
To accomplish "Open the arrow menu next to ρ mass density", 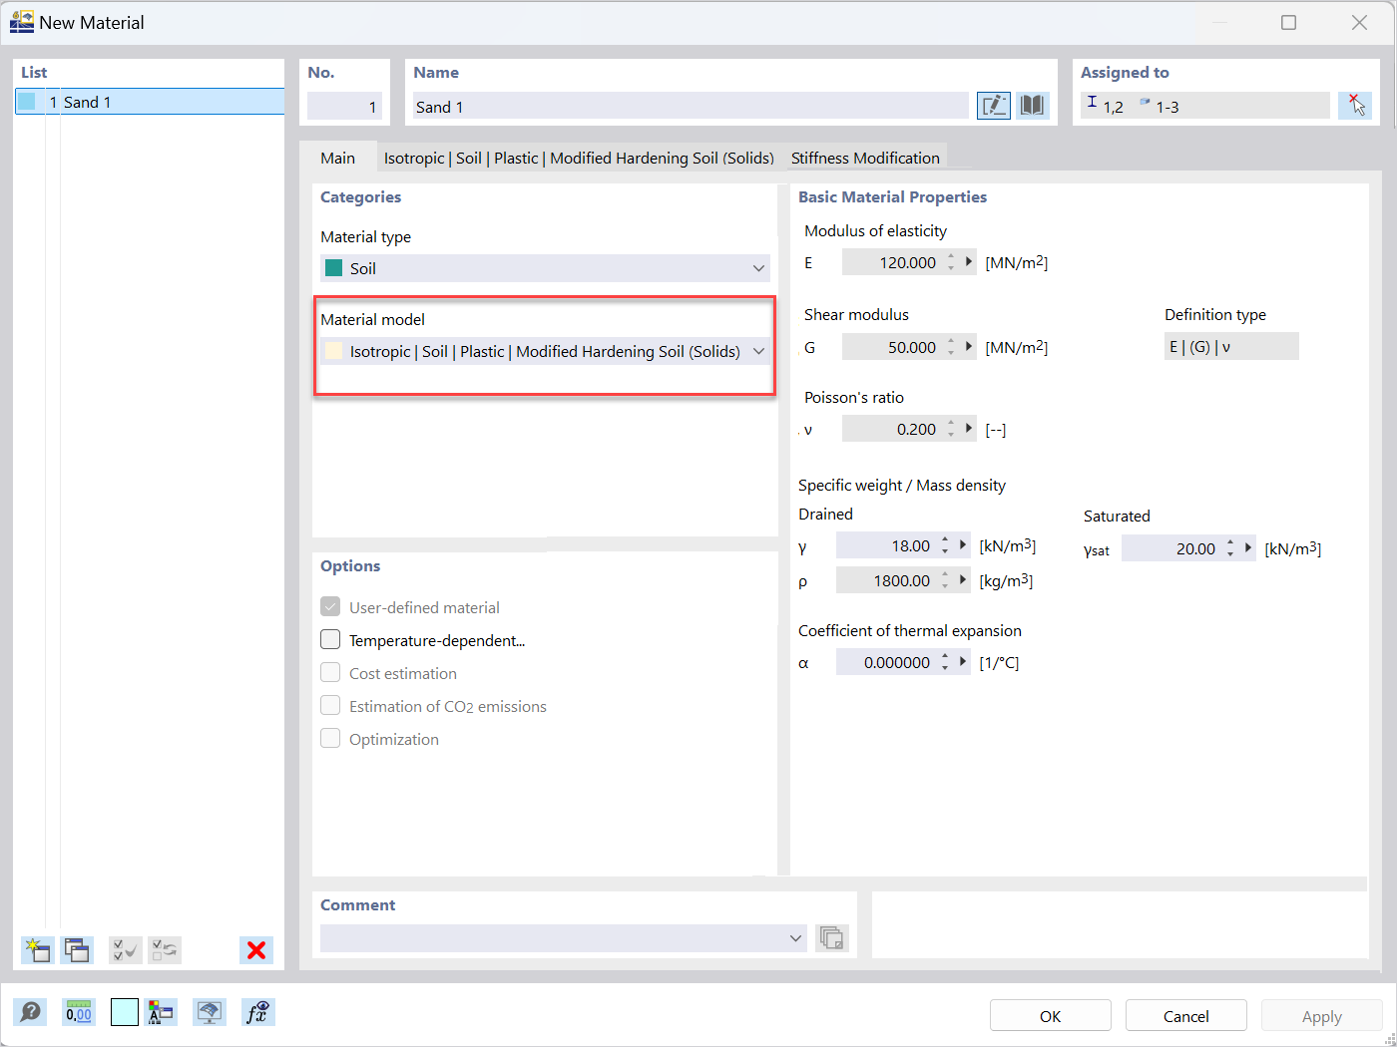I will (x=963, y=580).
